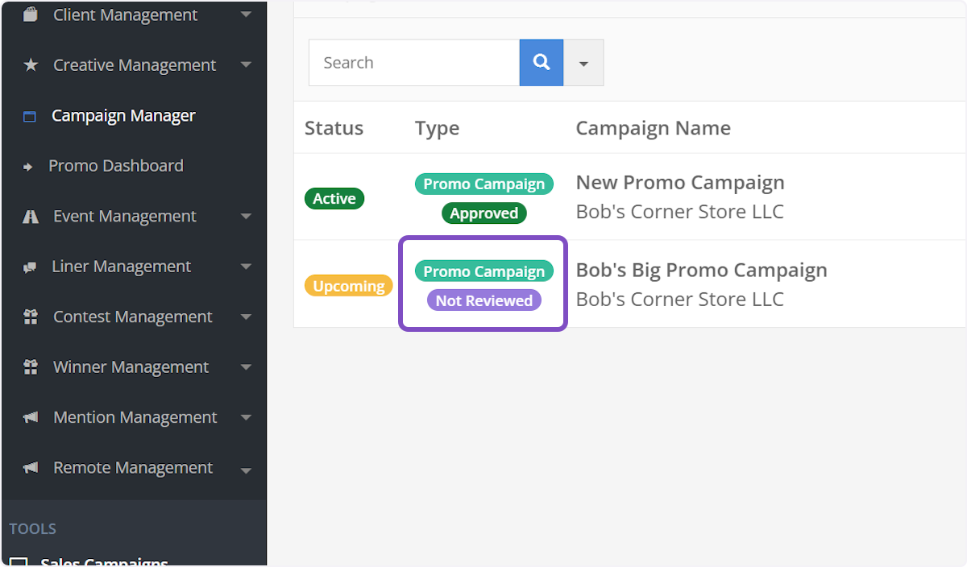Open Sales Campaigns under Tools
Screen dimensions: 967x567
tap(104, 562)
